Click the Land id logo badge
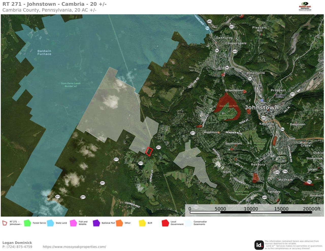The height and width of the screenshot is (251, 325). pos(259,245)
